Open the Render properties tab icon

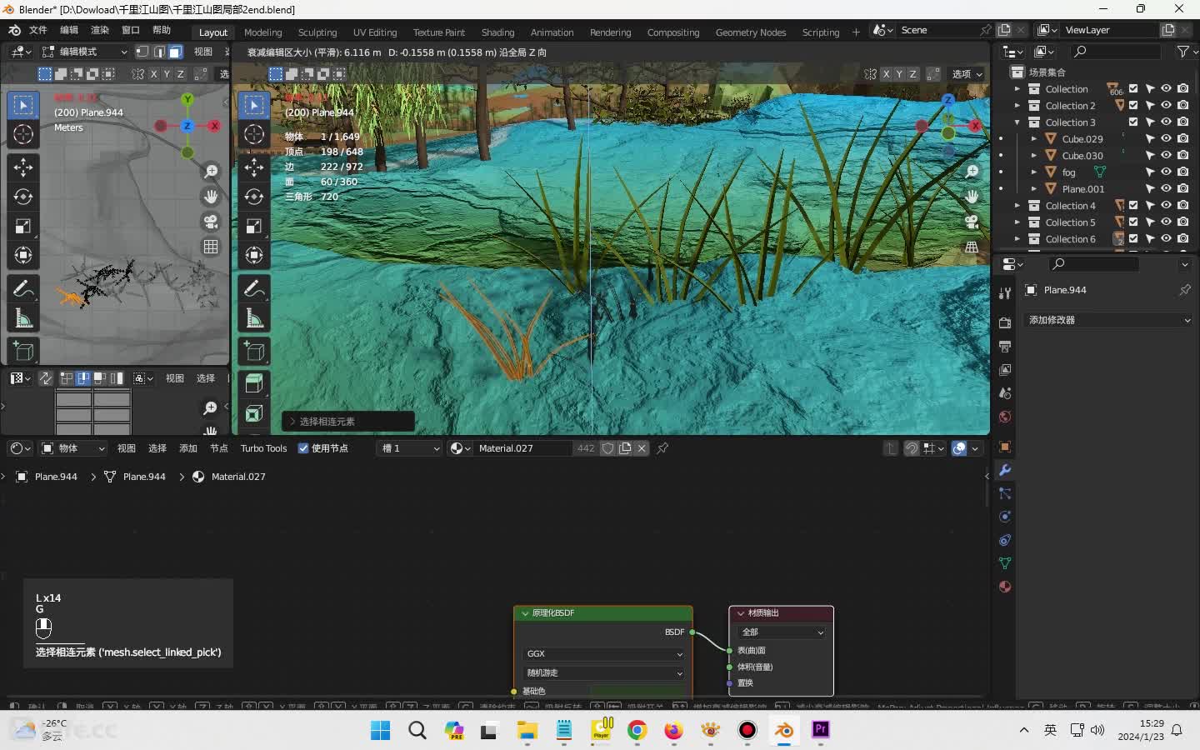click(1005, 323)
